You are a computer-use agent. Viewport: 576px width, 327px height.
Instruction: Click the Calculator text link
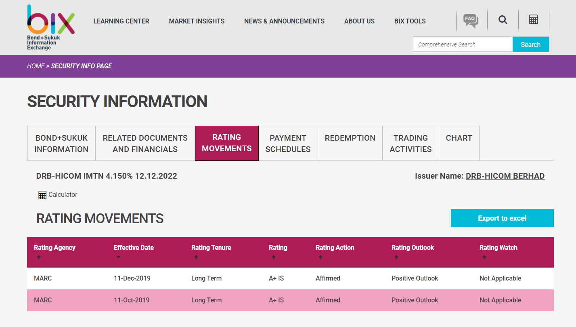63,195
